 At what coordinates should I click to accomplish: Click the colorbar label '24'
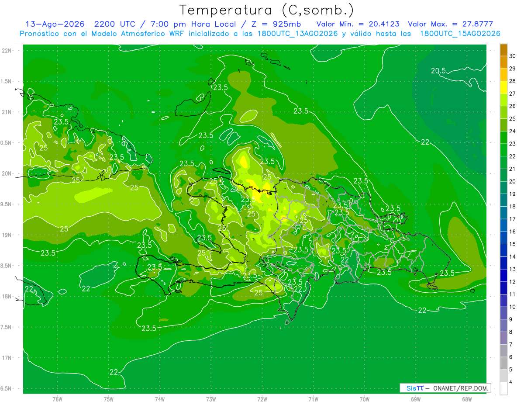click(513, 131)
